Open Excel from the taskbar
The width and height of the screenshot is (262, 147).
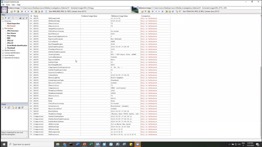click(x=91, y=144)
